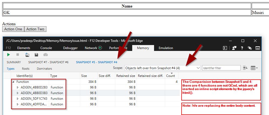269x115 pixels.
Task: Click the GK cell in the table
Action: coord(127,13)
